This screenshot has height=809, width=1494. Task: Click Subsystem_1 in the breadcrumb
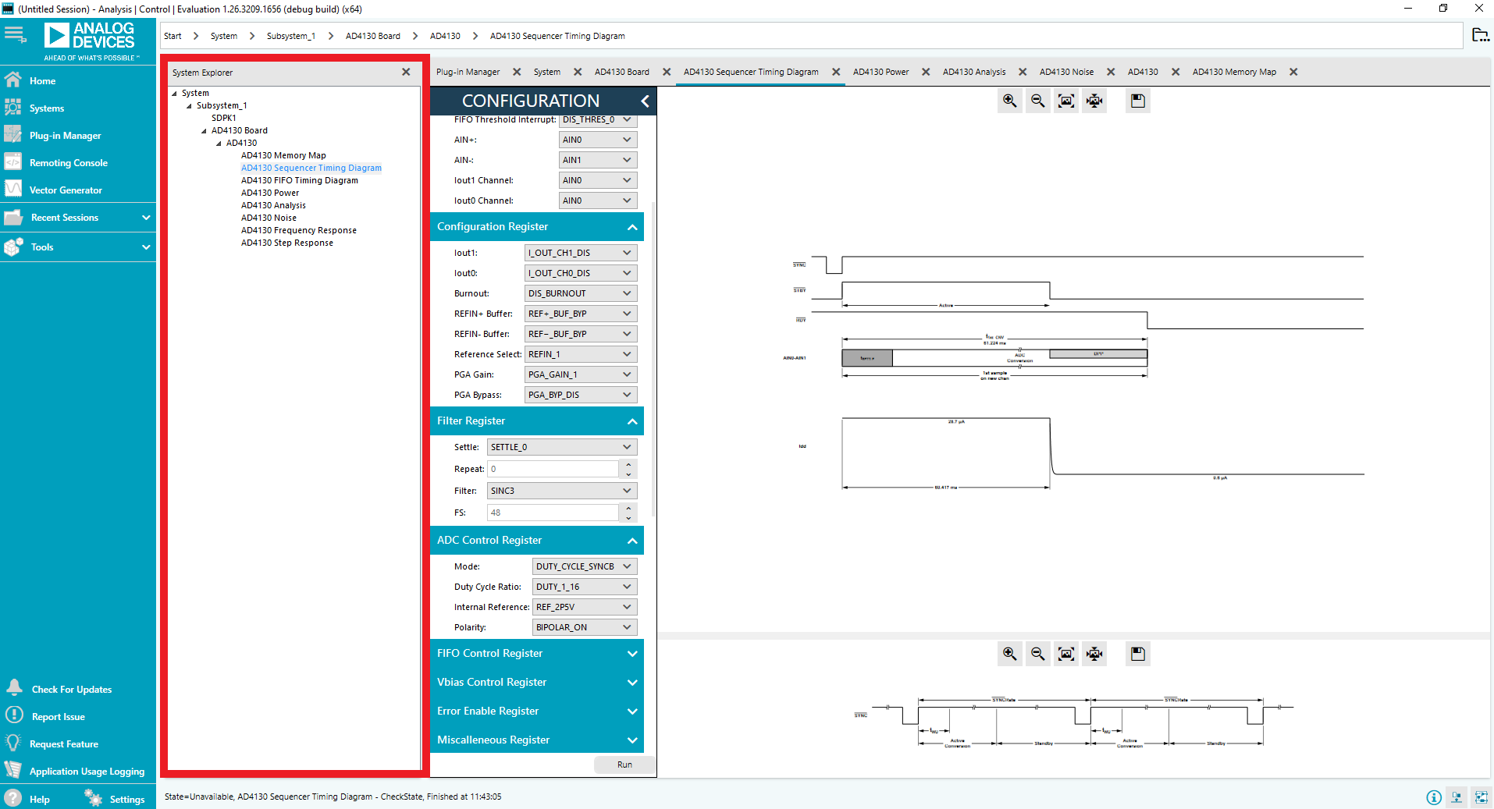coord(291,36)
